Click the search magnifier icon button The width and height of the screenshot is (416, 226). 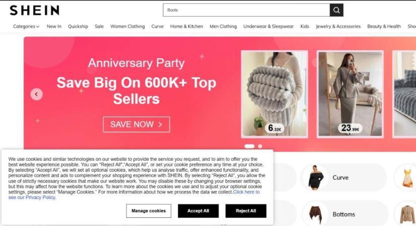click(x=336, y=10)
